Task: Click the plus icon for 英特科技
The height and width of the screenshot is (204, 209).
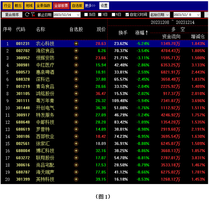Action: coord(76,179)
